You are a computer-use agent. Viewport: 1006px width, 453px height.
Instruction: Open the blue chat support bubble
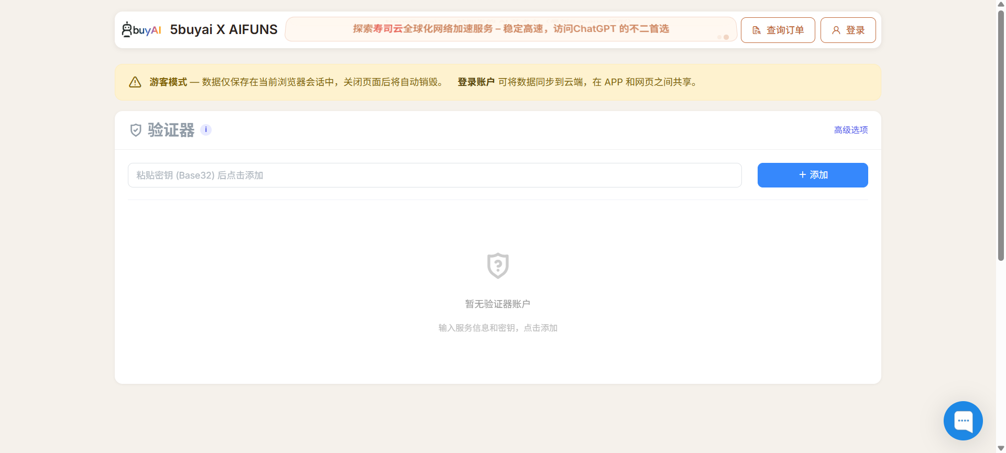[x=963, y=421]
